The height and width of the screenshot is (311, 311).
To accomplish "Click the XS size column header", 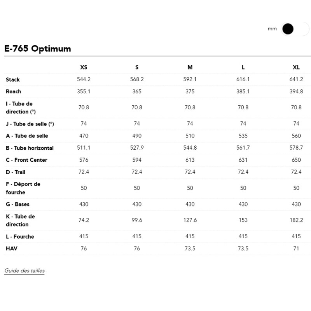I will click(84, 67).
